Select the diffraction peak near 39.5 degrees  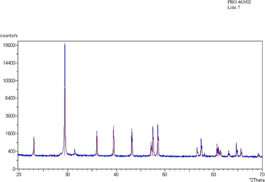[x=113, y=141]
